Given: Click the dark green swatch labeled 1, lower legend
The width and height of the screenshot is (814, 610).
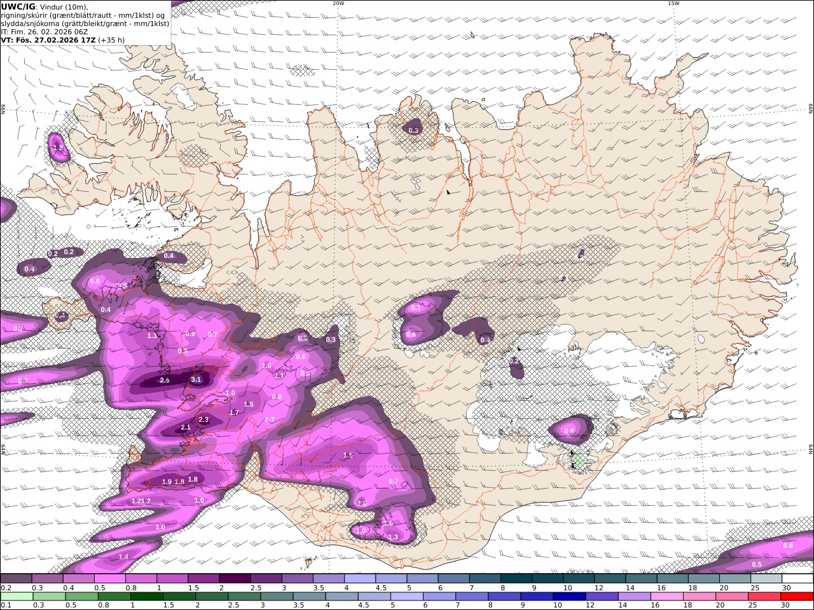Looking at the screenshot, I should (x=146, y=597).
